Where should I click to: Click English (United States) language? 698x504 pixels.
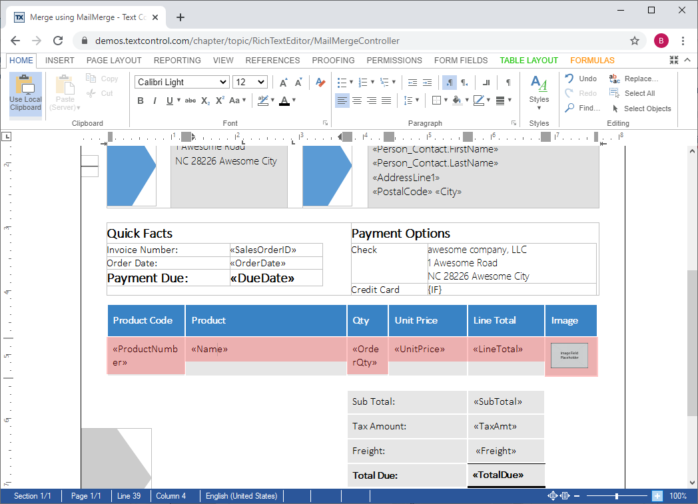point(241,496)
